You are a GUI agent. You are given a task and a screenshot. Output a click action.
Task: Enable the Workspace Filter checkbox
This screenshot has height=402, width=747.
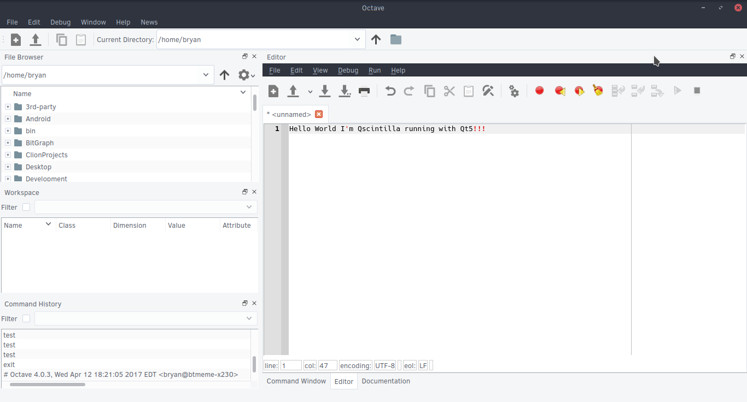click(x=26, y=207)
